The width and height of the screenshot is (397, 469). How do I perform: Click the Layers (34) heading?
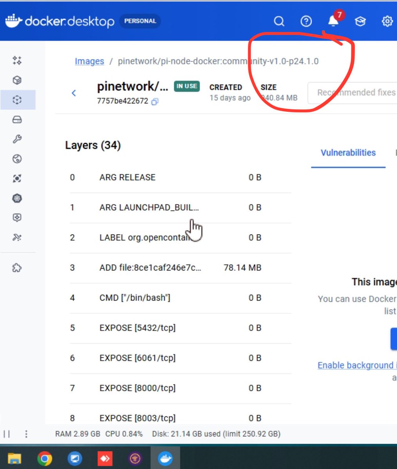(93, 145)
